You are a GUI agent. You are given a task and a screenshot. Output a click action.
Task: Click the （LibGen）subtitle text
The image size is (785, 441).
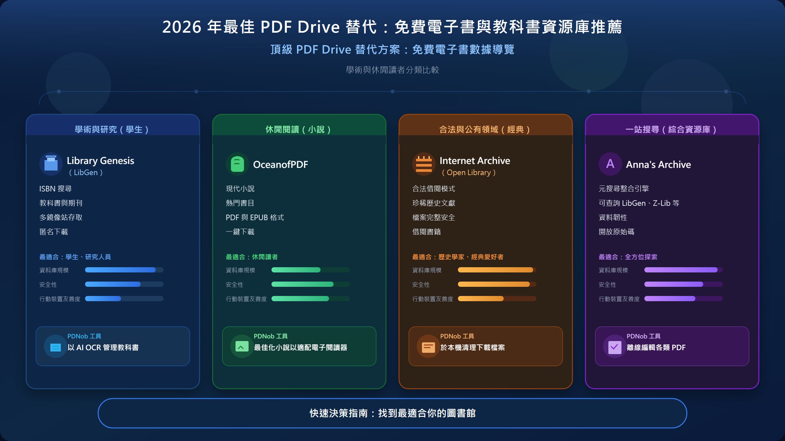point(86,172)
